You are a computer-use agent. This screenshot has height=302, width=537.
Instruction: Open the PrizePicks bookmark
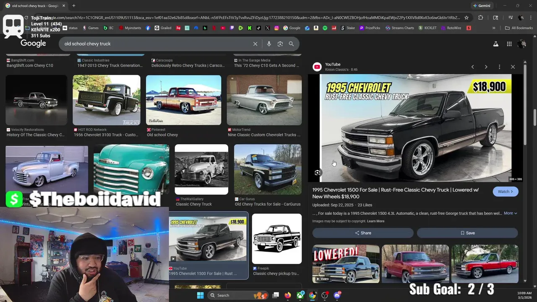(370, 28)
